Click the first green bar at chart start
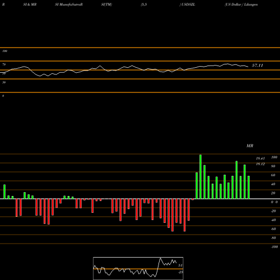The image size is (280, 280). 4,192
